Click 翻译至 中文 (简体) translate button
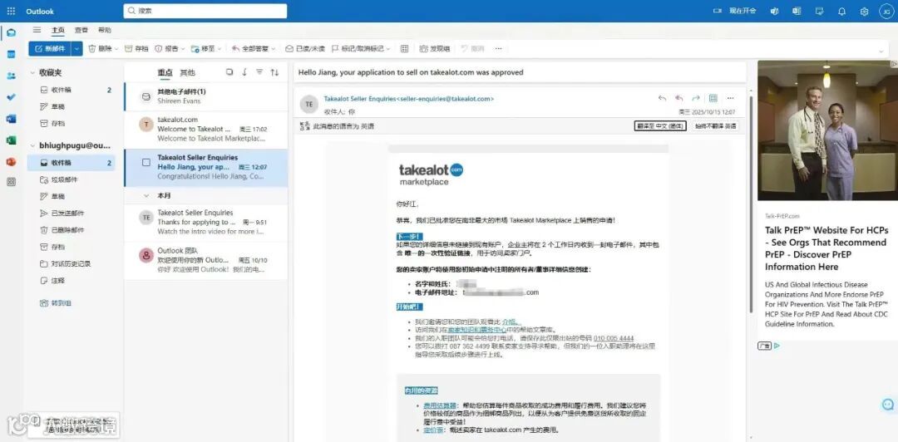Viewport: 898px width, 442px height. tap(659, 126)
